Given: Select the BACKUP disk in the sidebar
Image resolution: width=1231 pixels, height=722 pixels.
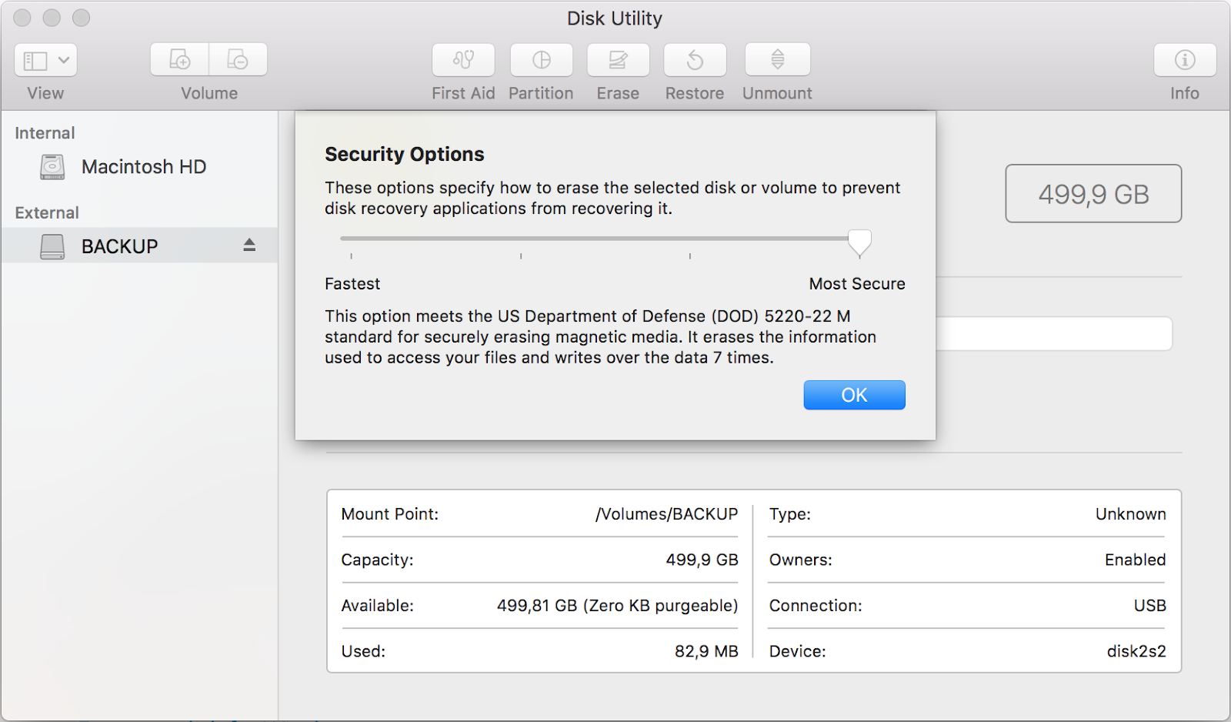Looking at the screenshot, I should coord(120,246).
